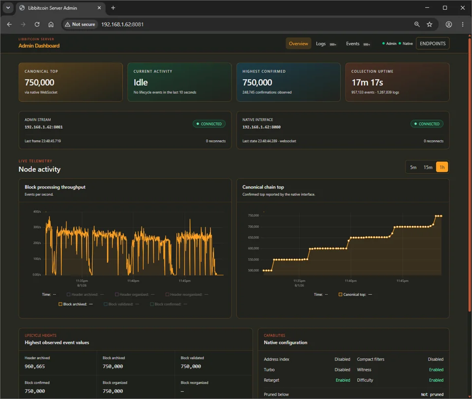Click the Admin status indicator
Viewport: 472px width, 399px height.
(389, 44)
